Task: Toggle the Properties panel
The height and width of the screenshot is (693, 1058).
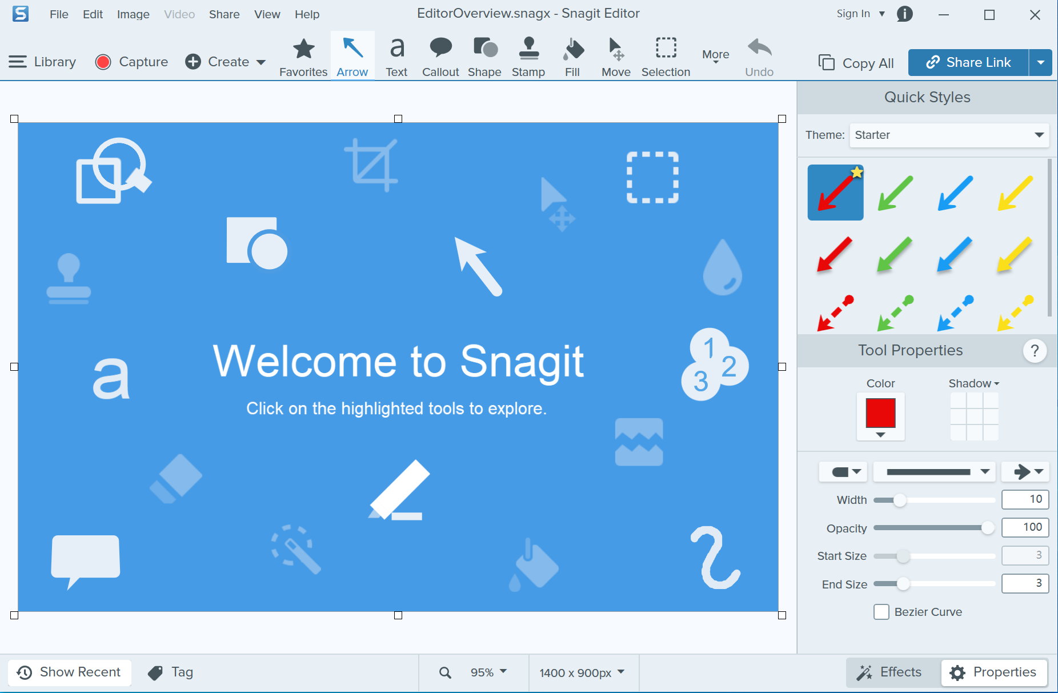Action: [x=994, y=672]
